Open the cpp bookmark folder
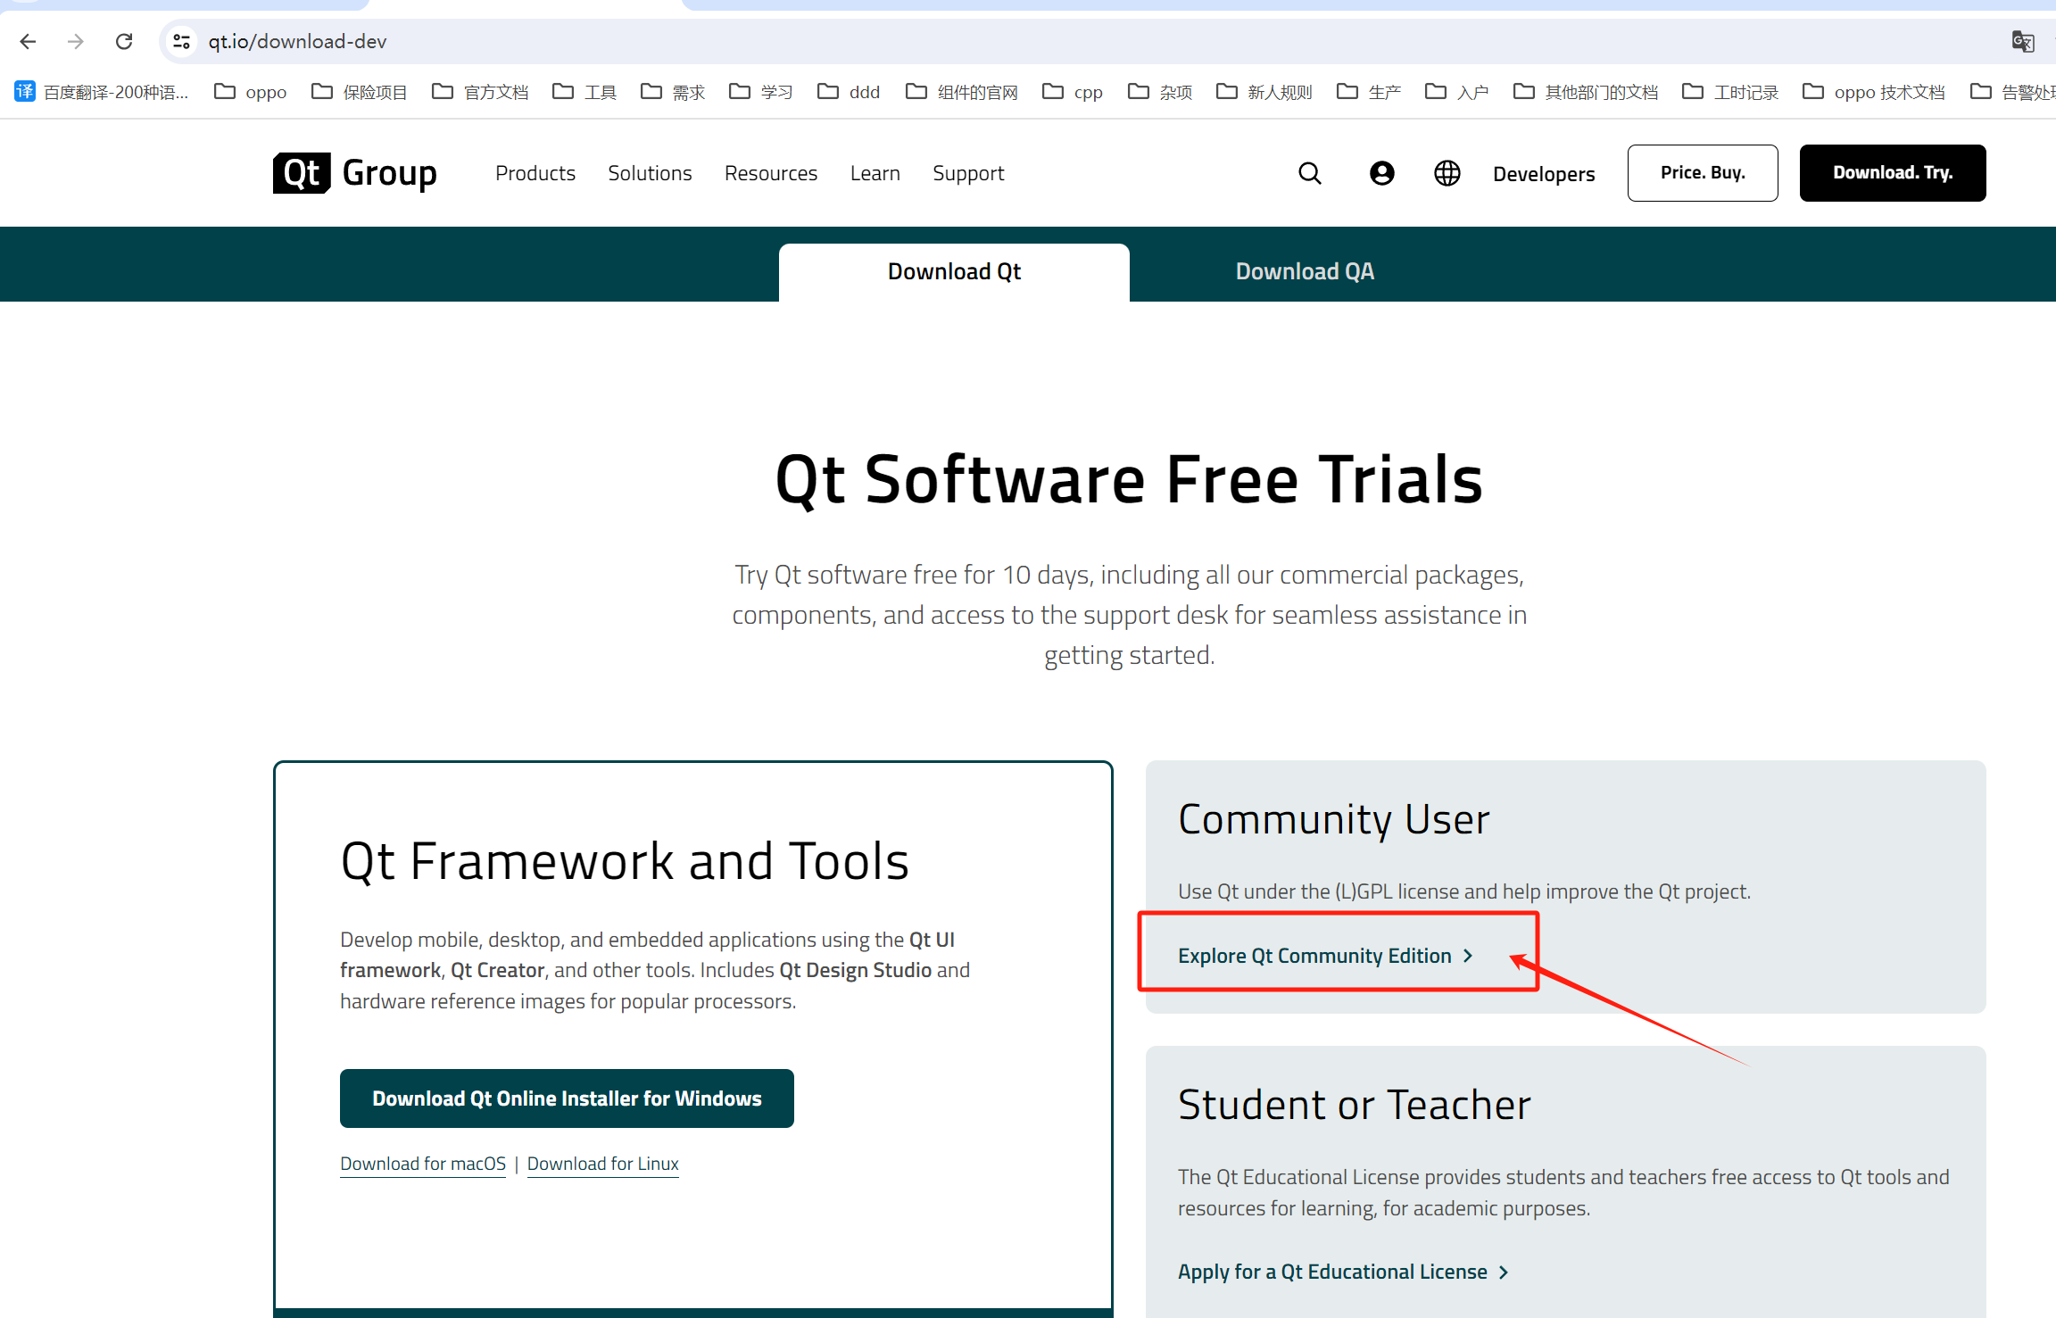The width and height of the screenshot is (2056, 1318). [1073, 92]
